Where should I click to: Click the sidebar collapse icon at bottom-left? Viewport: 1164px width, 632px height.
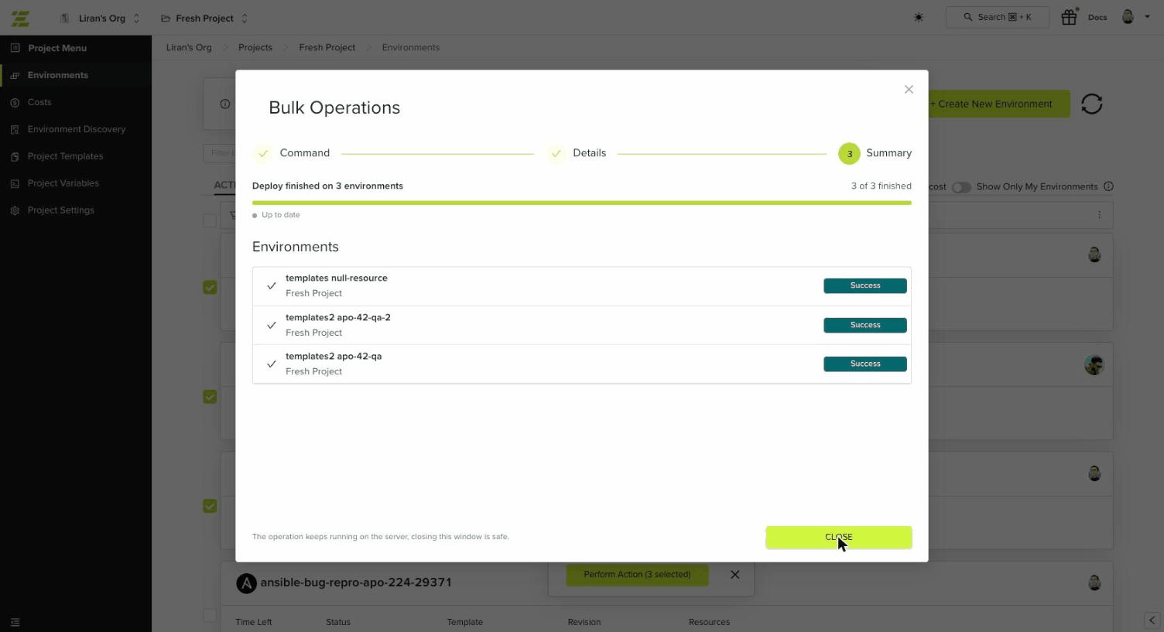(15, 622)
